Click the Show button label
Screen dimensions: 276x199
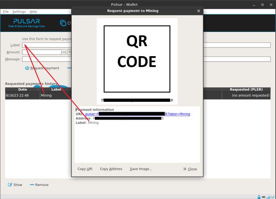click(18, 185)
